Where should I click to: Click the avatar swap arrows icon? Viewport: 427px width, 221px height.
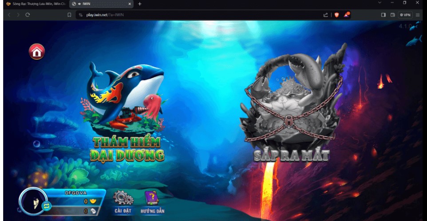(46, 206)
